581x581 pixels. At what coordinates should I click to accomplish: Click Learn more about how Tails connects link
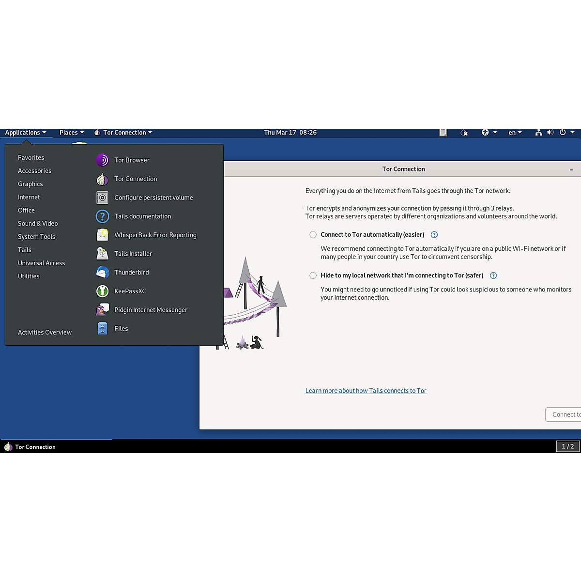366,391
